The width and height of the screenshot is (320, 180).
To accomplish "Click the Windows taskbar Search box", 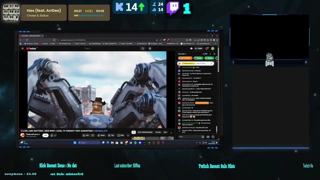I will tap(89, 143).
